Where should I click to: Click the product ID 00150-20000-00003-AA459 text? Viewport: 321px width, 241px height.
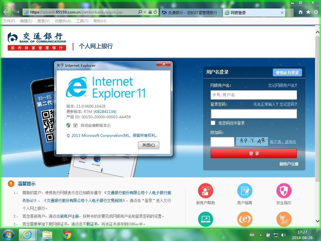pos(106,117)
